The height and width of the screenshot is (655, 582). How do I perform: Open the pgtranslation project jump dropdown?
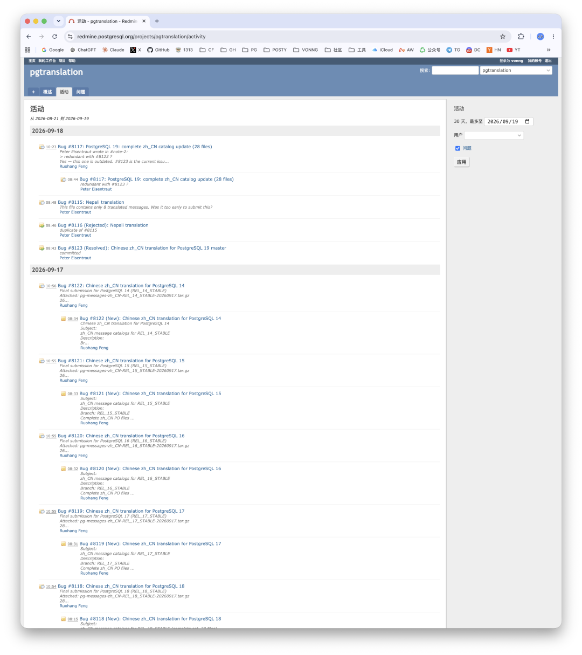pyautogui.click(x=516, y=71)
